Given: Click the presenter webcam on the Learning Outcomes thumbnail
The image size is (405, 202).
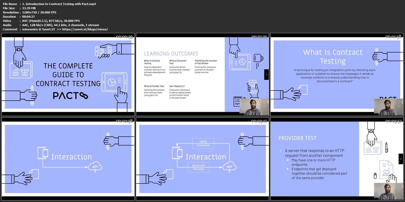Looking at the screenshot, I should 254,107.
